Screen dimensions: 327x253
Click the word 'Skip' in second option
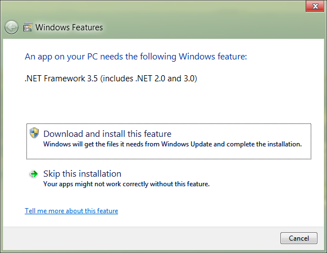point(52,174)
